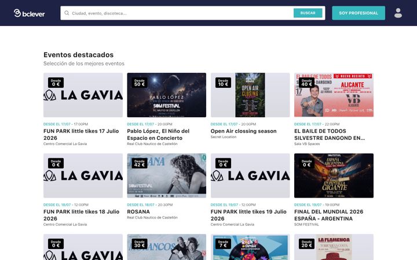Open the 7 € event thumbnail
The width and height of the screenshot is (417, 260).
click(x=250, y=247)
